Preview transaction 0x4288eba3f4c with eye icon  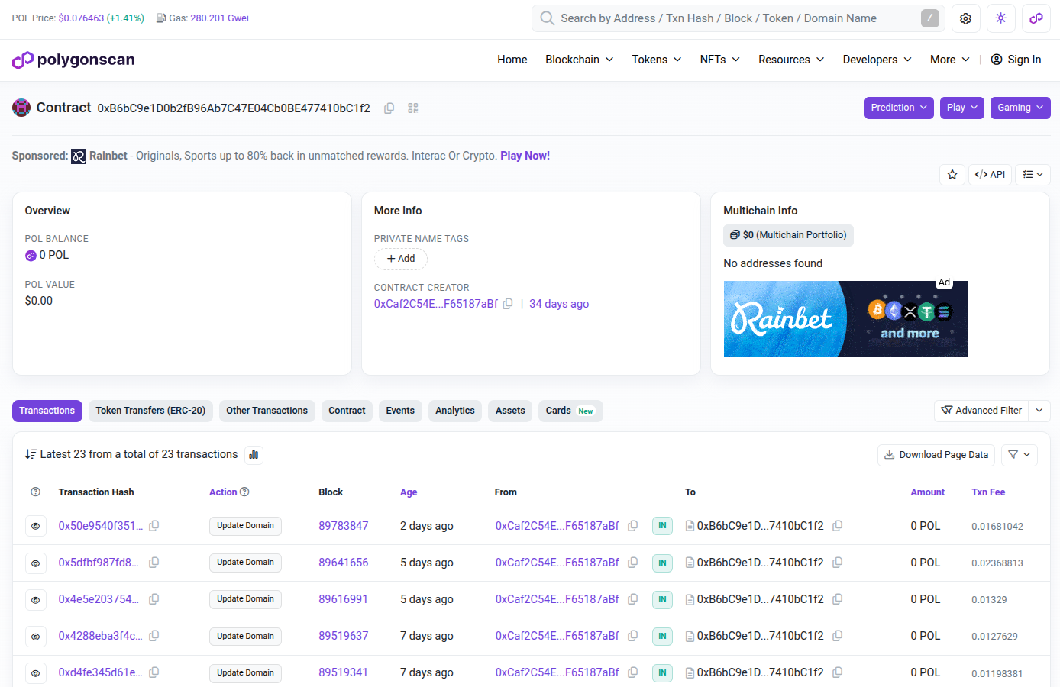point(35,636)
